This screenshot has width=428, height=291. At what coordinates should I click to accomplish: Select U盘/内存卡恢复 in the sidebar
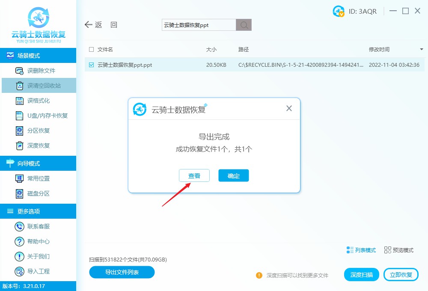[39, 116]
